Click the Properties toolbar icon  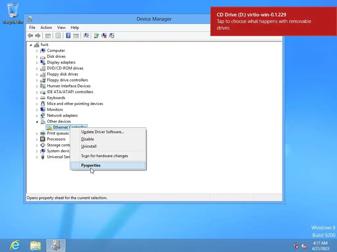pos(58,35)
